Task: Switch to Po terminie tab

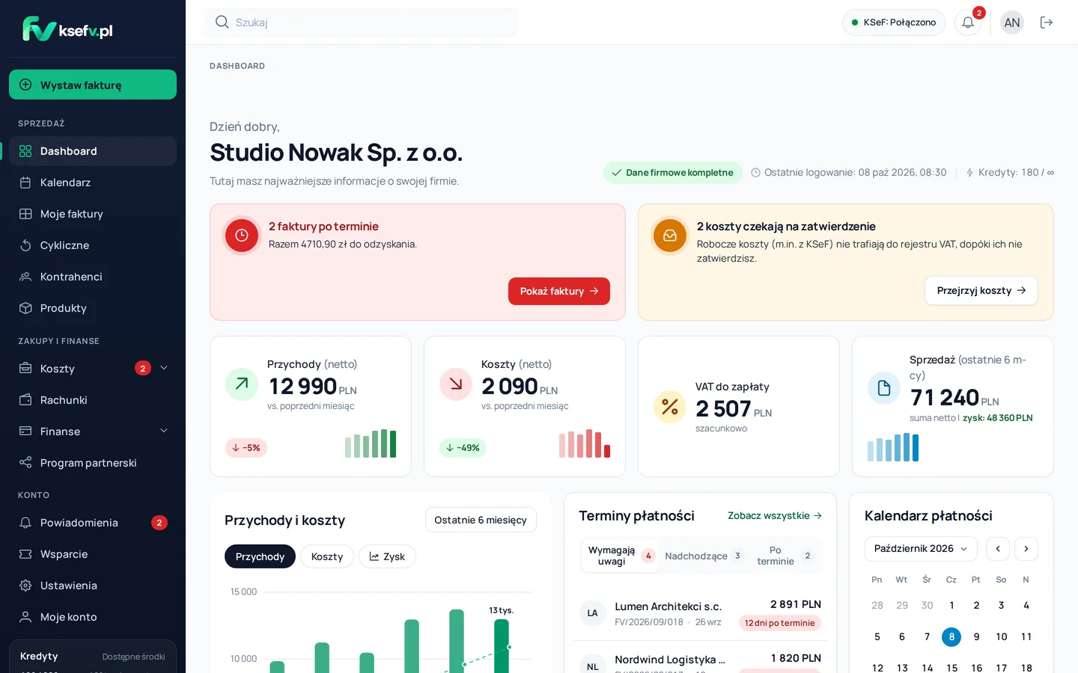Action: click(783, 556)
